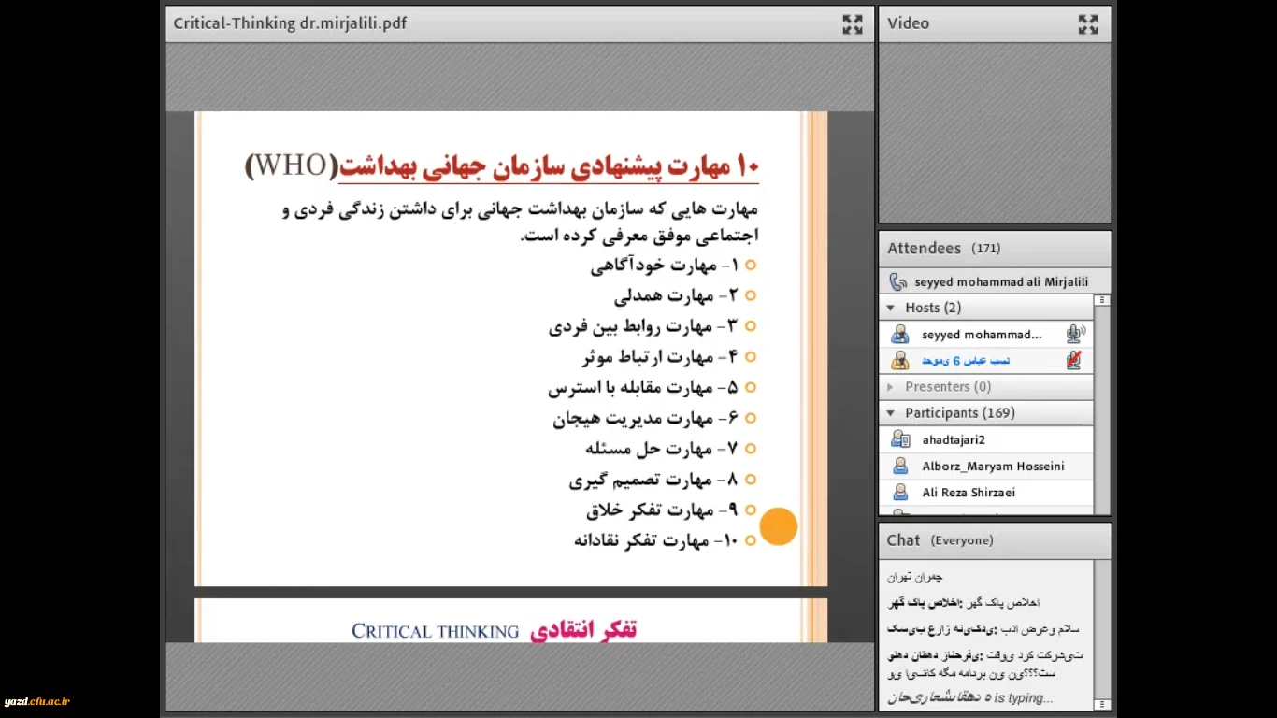Toggle the muted microphone of second host
1277x718 pixels.
pyautogui.click(x=1074, y=360)
